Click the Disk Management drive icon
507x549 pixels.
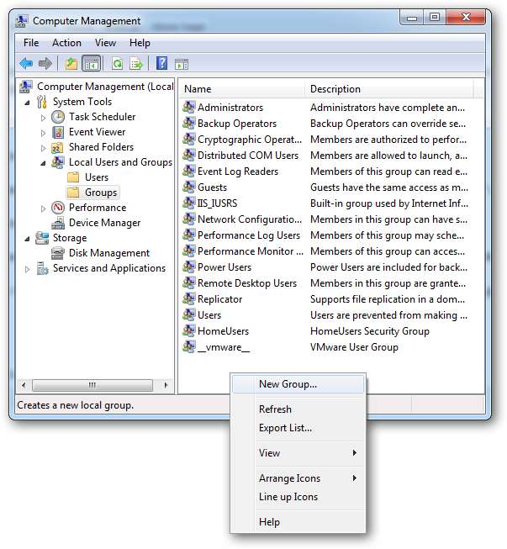[x=58, y=253]
